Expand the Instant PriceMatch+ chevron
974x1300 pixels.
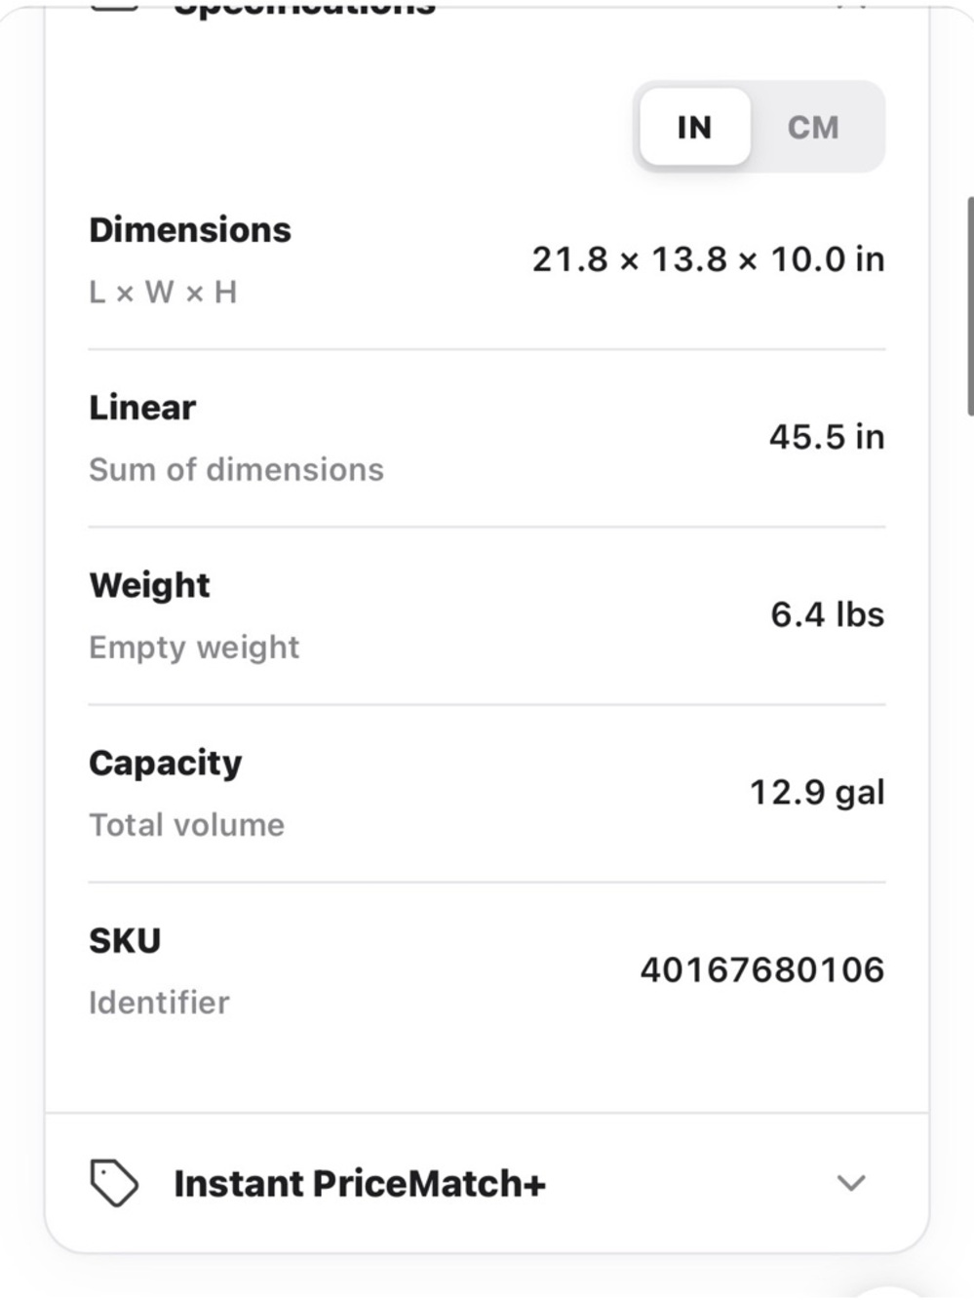[x=851, y=1183]
